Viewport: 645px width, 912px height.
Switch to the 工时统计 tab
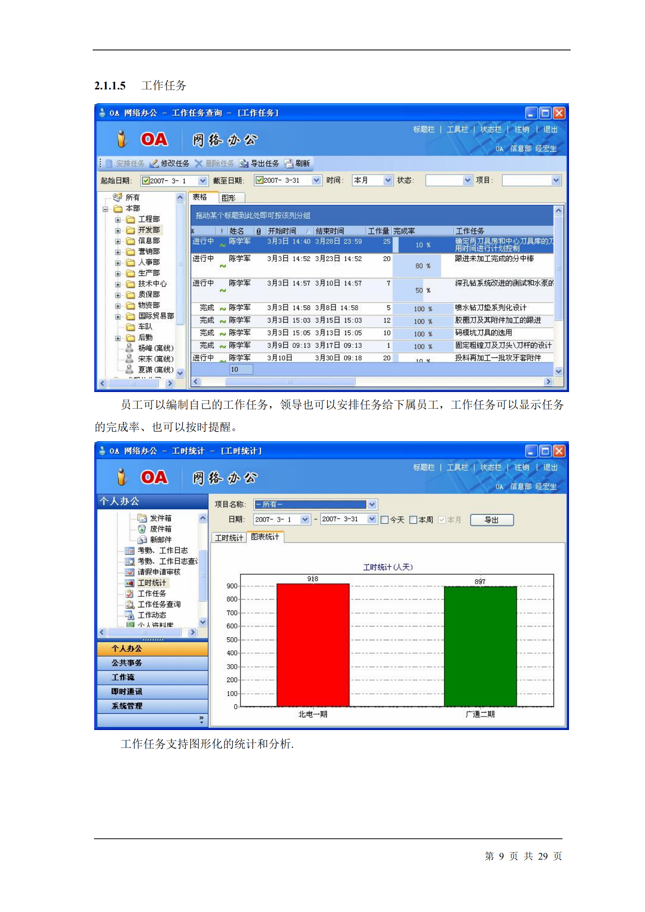(x=229, y=538)
